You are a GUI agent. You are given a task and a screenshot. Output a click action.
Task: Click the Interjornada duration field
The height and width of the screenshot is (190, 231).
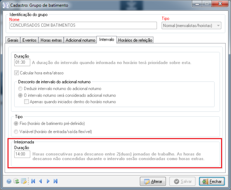[x=22, y=154]
